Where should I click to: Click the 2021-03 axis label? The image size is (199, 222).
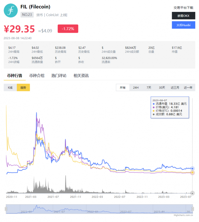[x=31, y=197]
